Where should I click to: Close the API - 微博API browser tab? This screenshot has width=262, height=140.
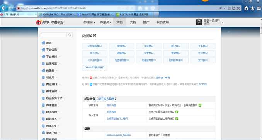(x=36, y=15)
